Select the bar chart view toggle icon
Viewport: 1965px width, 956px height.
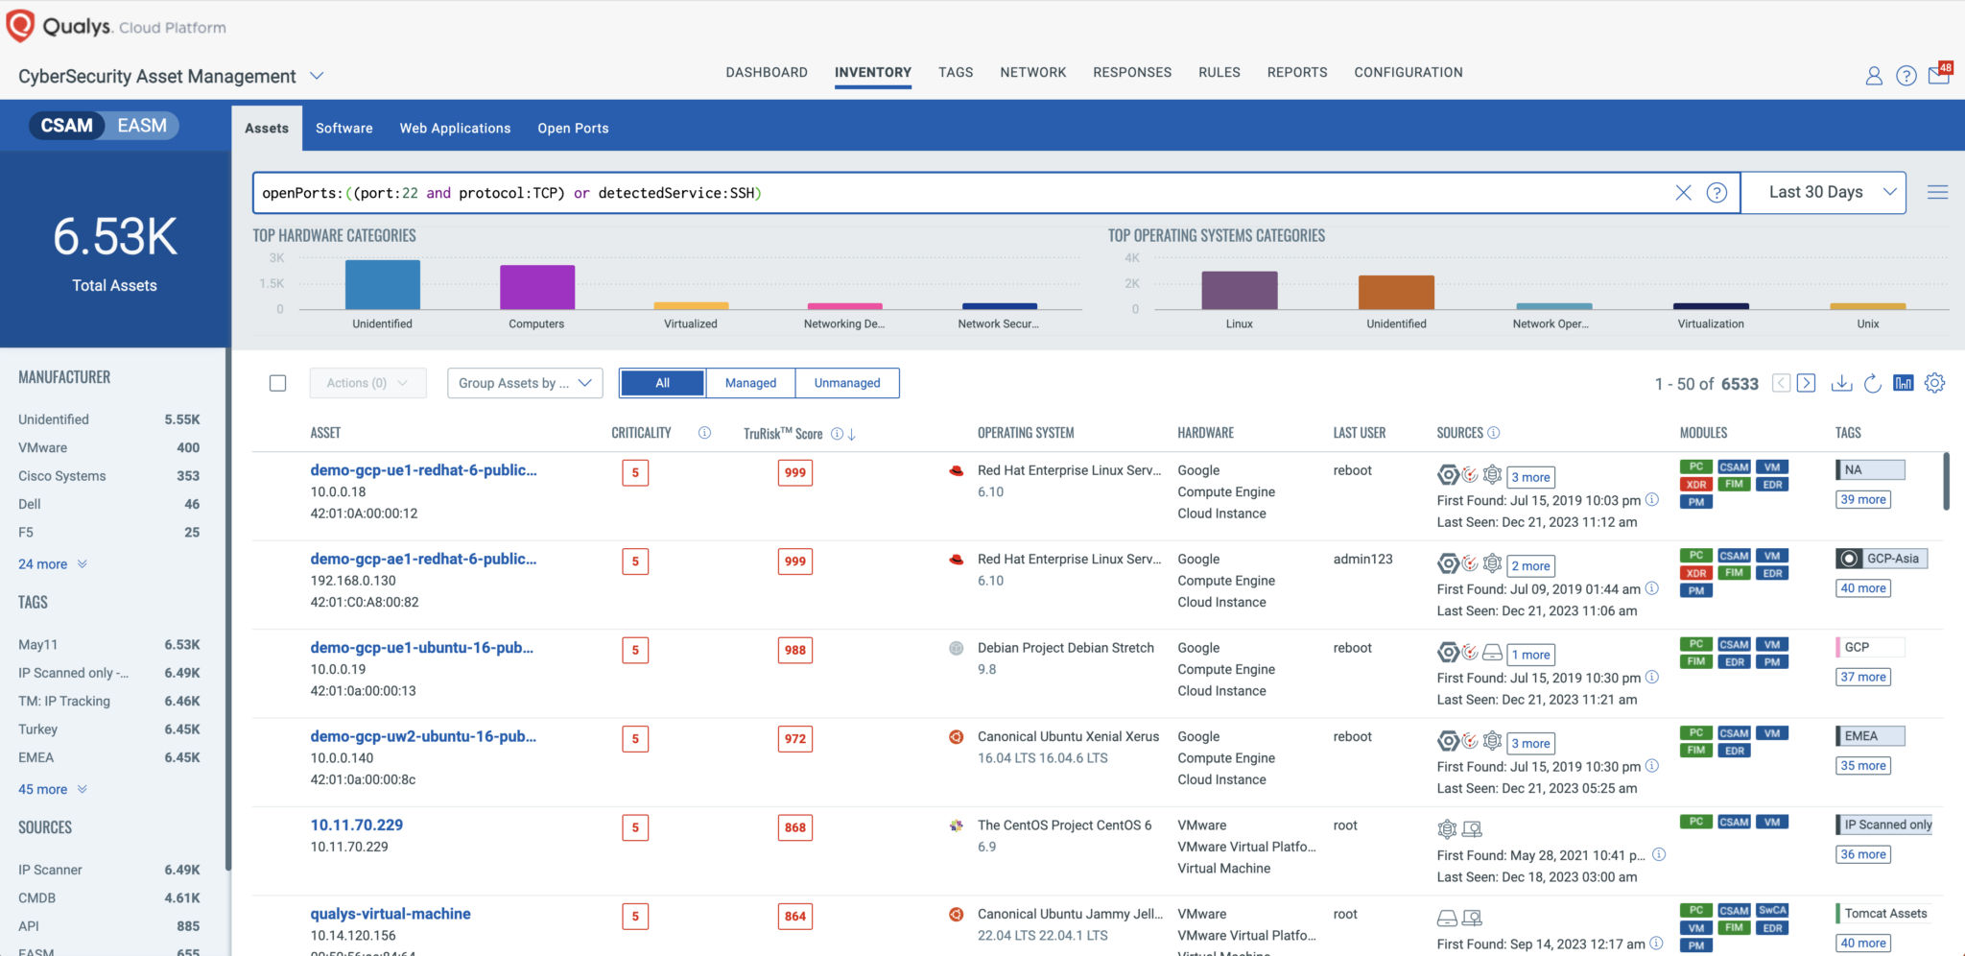point(1904,382)
